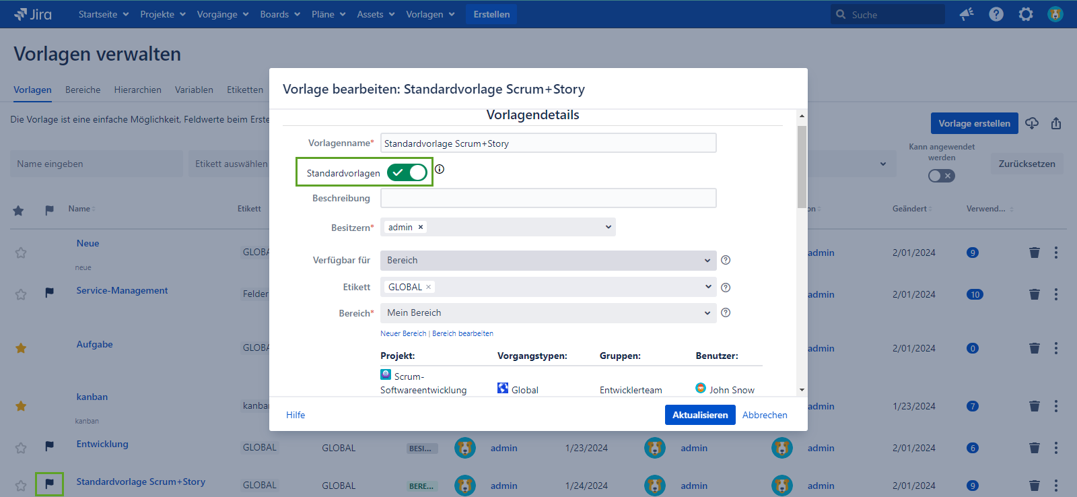Screen dimensions: 1077x497
Task: Click the Neuer Bereich link
Action: pyautogui.click(x=403, y=333)
